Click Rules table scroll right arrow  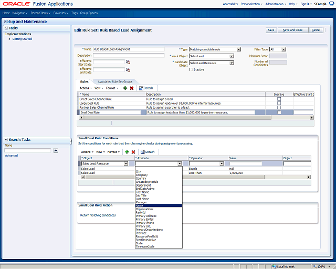click(x=312, y=117)
